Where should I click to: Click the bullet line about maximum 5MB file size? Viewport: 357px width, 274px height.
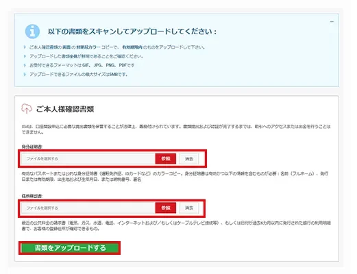pos(78,75)
